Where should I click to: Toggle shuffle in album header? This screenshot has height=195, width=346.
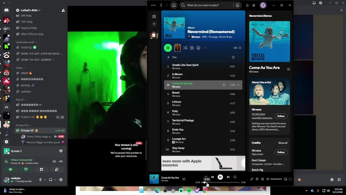click(x=185, y=48)
